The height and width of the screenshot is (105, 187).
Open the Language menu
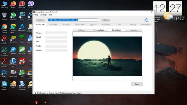point(43,15)
